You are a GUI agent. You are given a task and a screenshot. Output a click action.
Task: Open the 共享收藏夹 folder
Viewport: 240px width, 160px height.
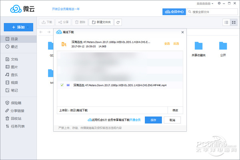pyautogui.click(x=198, y=49)
